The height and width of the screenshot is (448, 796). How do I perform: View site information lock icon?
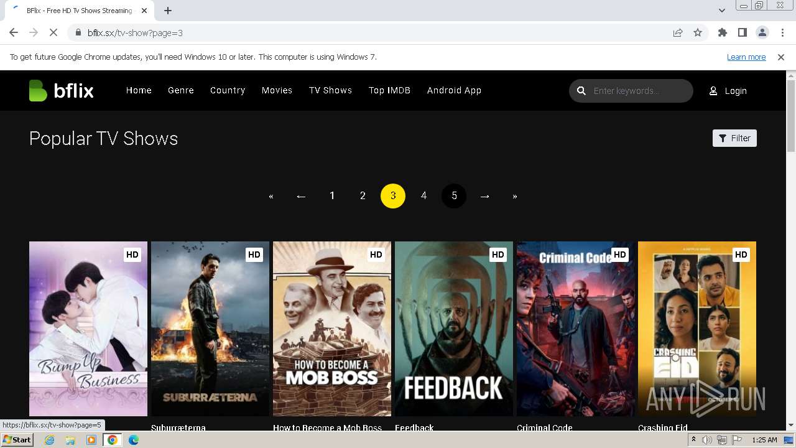pyautogui.click(x=78, y=33)
